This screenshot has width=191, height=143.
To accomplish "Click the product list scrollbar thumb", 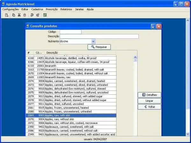I will pyautogui.click(x=135, y=61).
